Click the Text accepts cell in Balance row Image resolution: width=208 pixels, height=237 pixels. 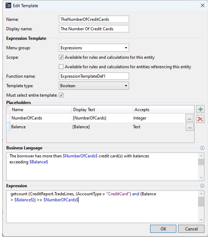(159, 127)
